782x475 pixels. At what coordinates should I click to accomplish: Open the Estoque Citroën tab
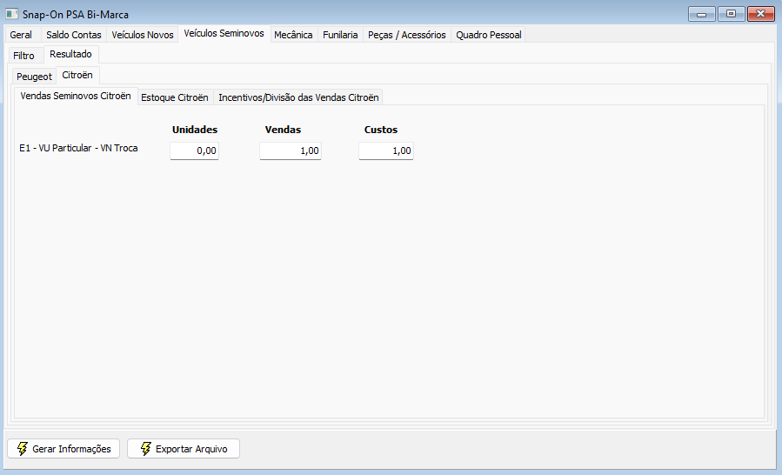175,97
